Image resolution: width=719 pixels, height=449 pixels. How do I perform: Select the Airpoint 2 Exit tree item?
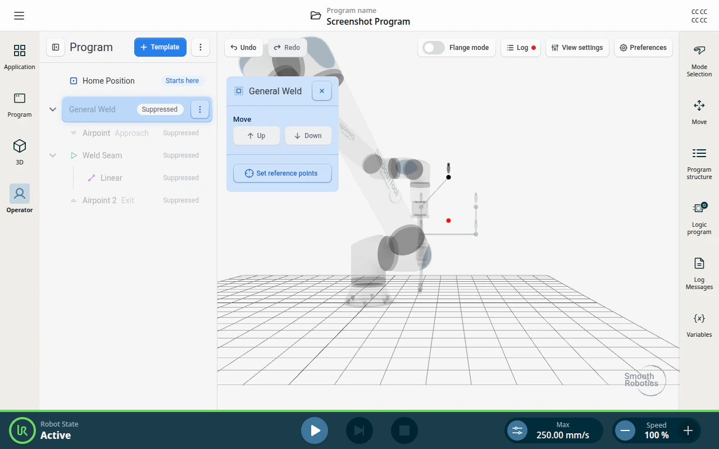pos(137,200)
